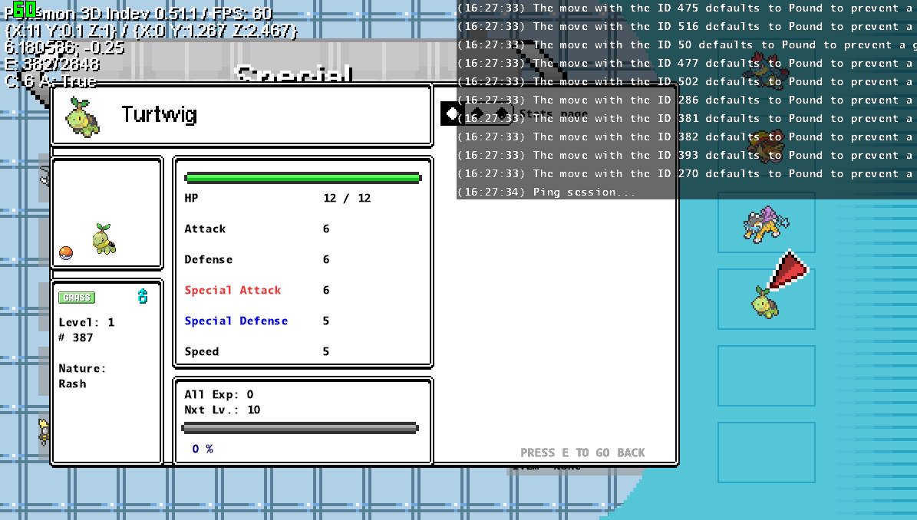
Task: Click the Attack stat label
Action: (205, 229)
